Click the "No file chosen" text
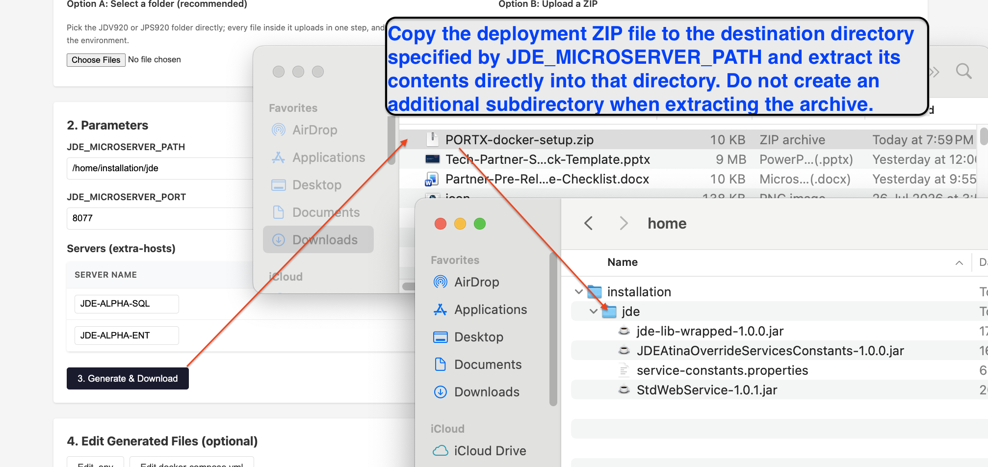 155,59
